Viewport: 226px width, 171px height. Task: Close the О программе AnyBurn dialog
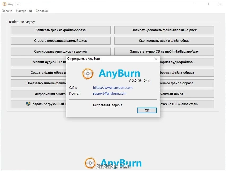pyautogui.click(x=156, y=59)
